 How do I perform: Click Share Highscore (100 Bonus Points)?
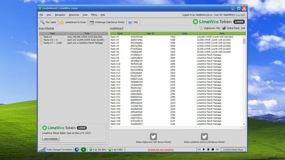coord(153,142)
